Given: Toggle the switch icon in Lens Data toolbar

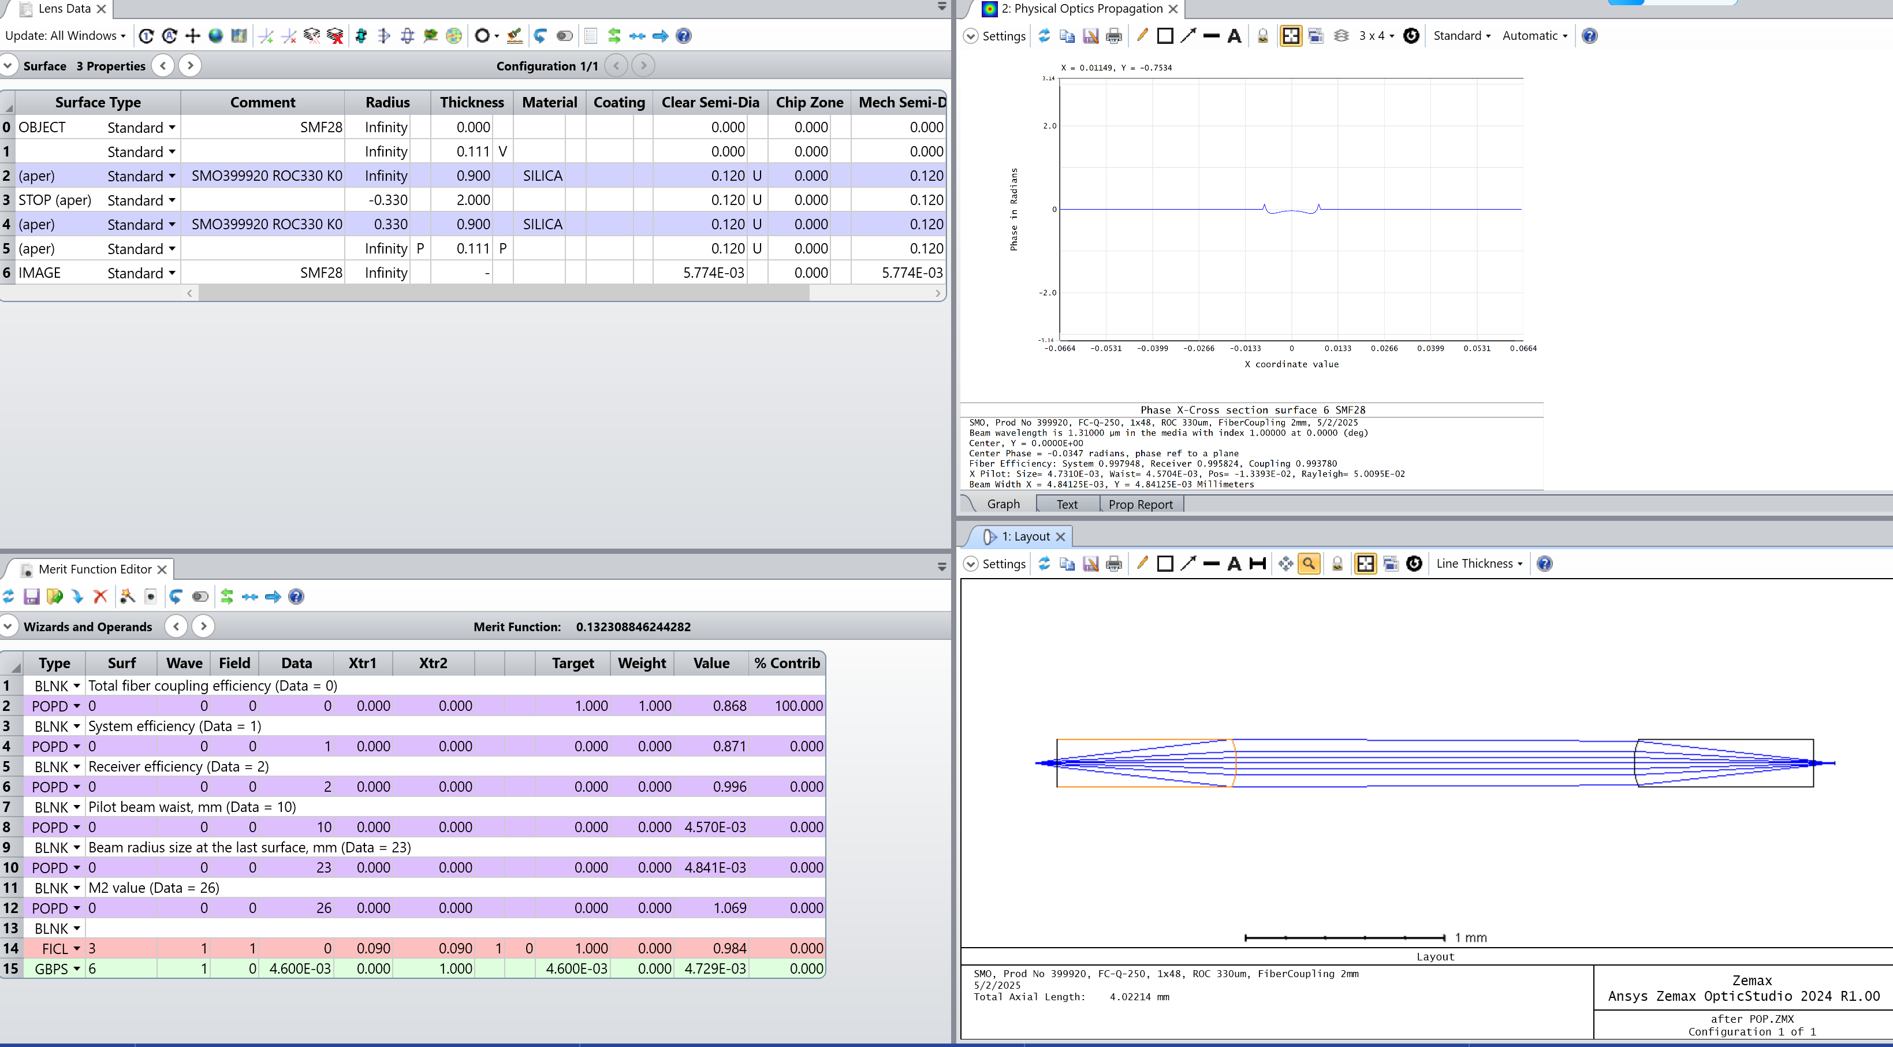Looking at the screenshot, I should (564, 36).
